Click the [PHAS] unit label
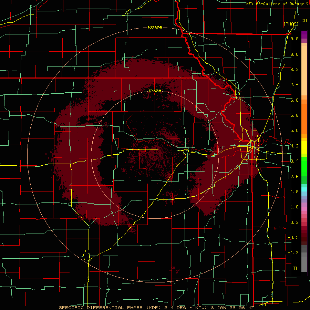 (x=291, y=24)
